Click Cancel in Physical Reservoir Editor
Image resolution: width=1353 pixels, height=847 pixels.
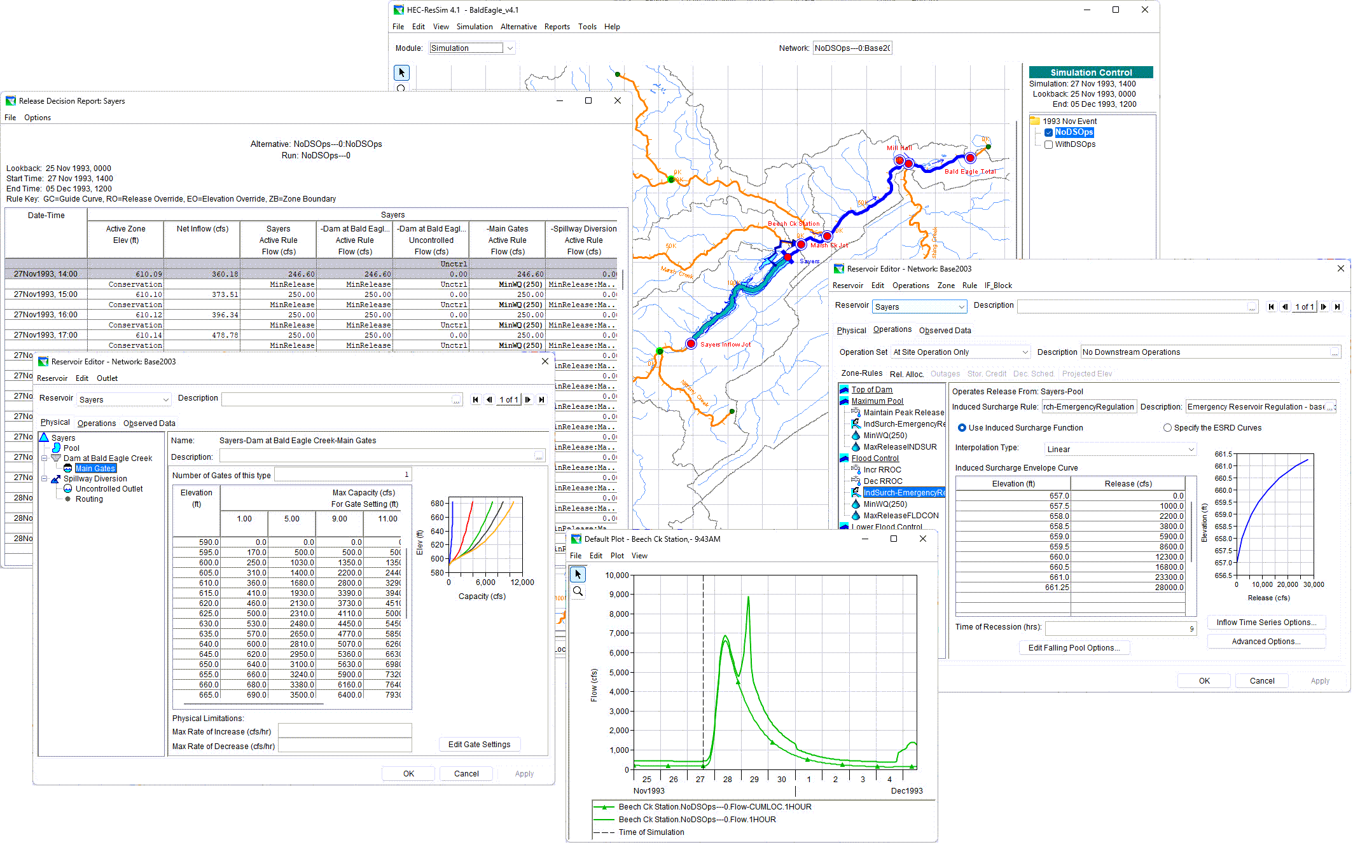pyautogui.click(x=466, y=774)
